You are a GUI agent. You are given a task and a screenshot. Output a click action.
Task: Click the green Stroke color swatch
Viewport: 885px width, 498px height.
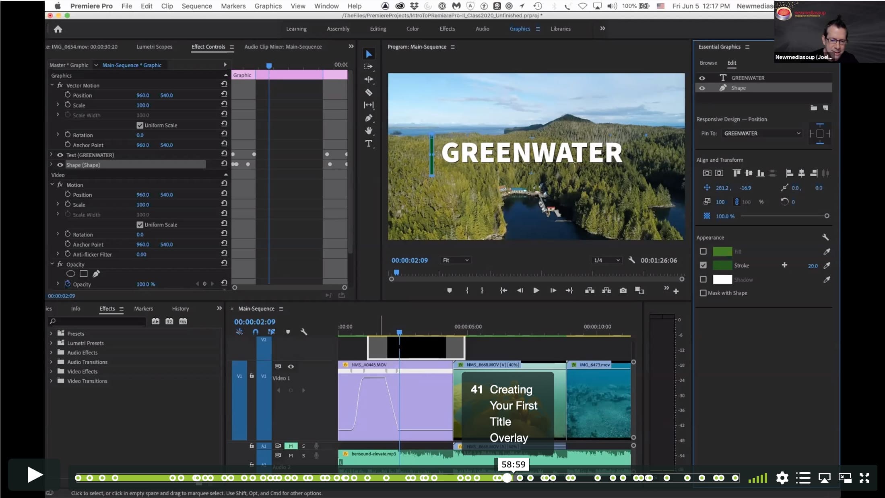pos(722,265)
